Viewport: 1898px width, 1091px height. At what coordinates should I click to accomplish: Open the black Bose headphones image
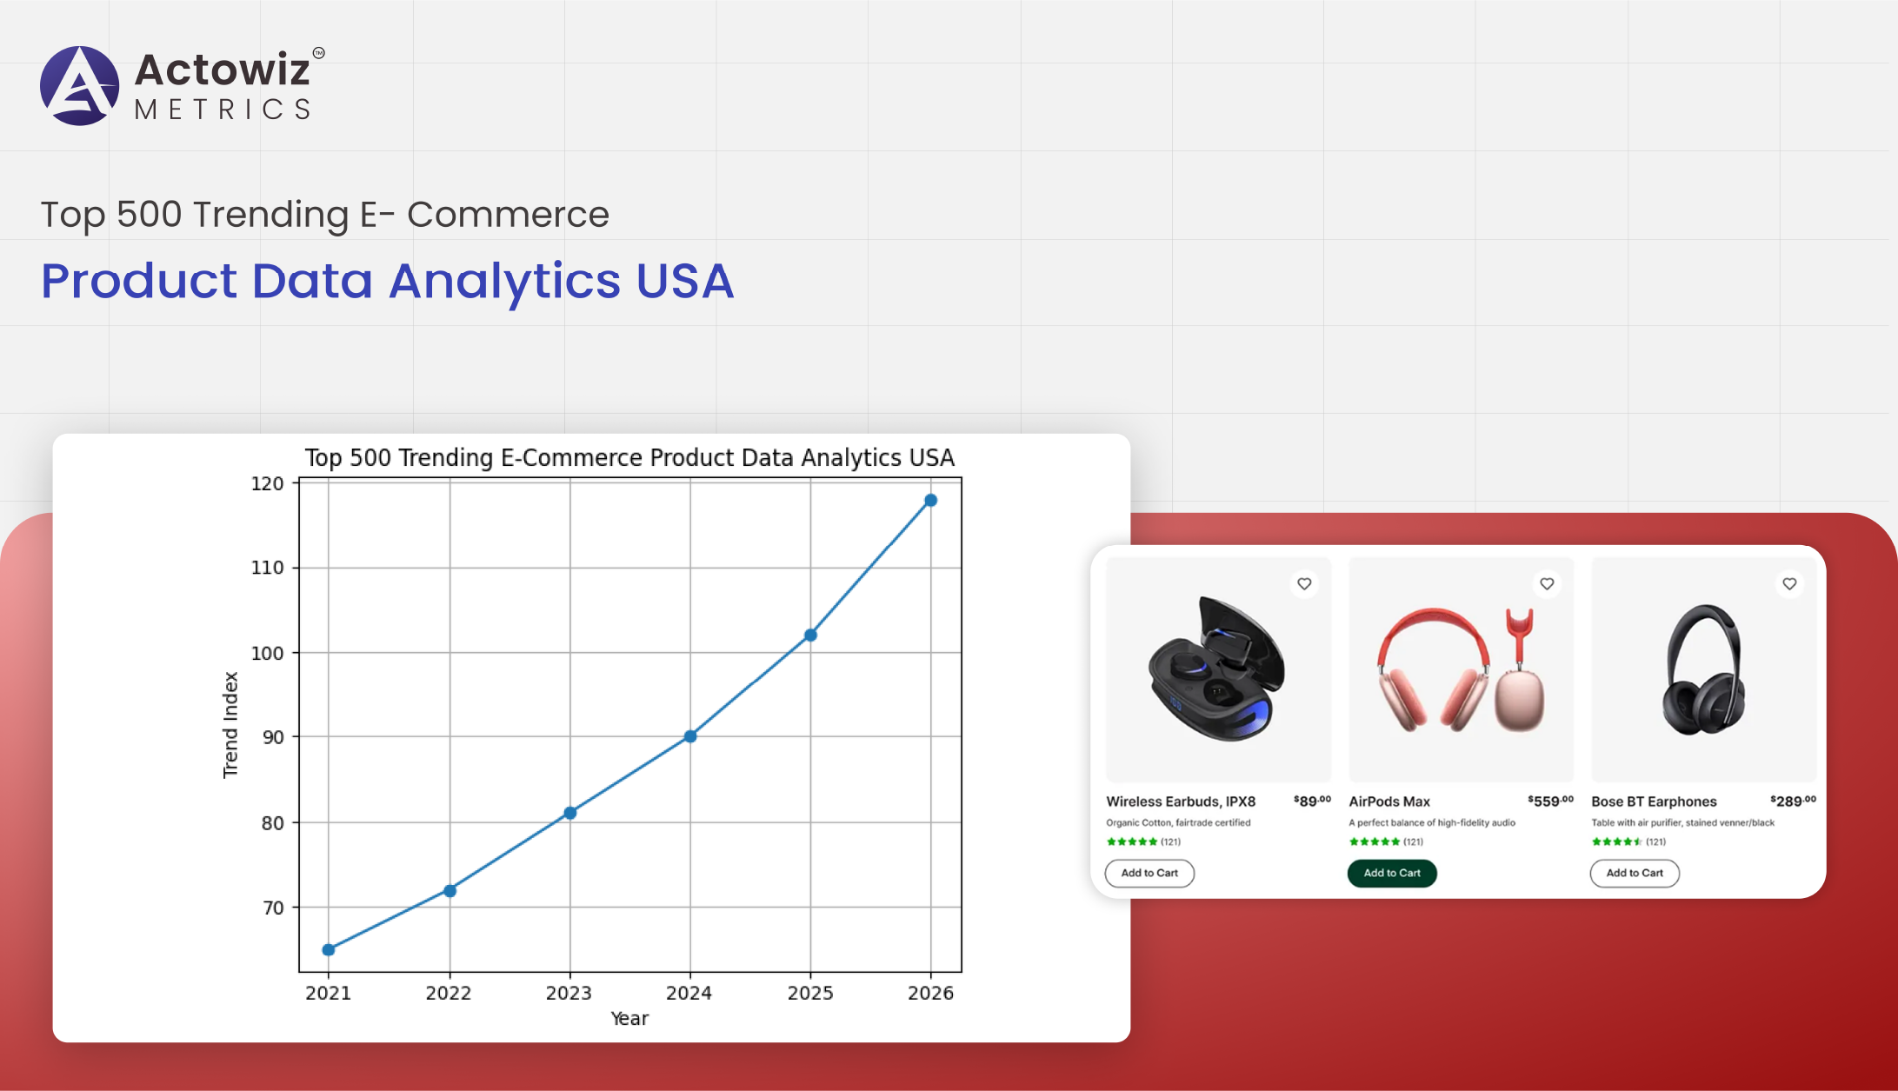tap(1703, 669)
